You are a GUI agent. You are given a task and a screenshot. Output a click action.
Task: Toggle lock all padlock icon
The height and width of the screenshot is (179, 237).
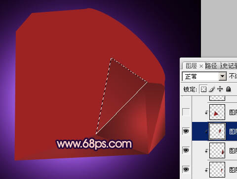click(x=228, y=89)
